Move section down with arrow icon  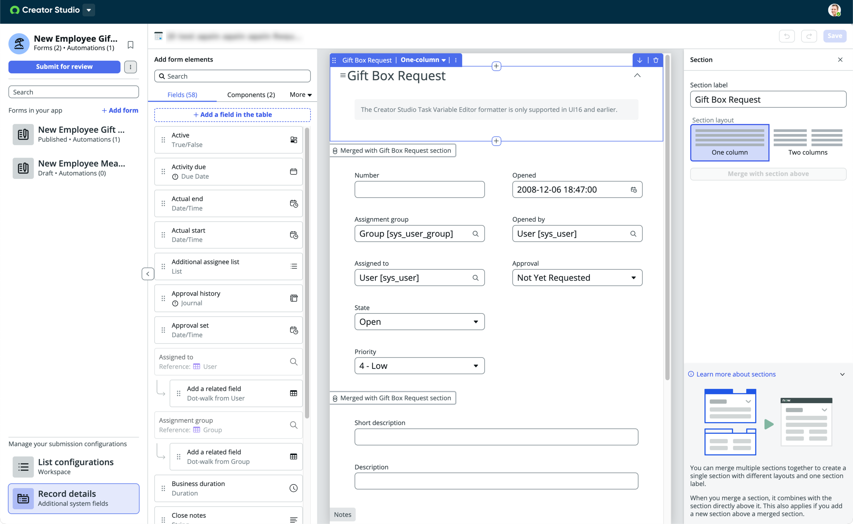point(640,60)
